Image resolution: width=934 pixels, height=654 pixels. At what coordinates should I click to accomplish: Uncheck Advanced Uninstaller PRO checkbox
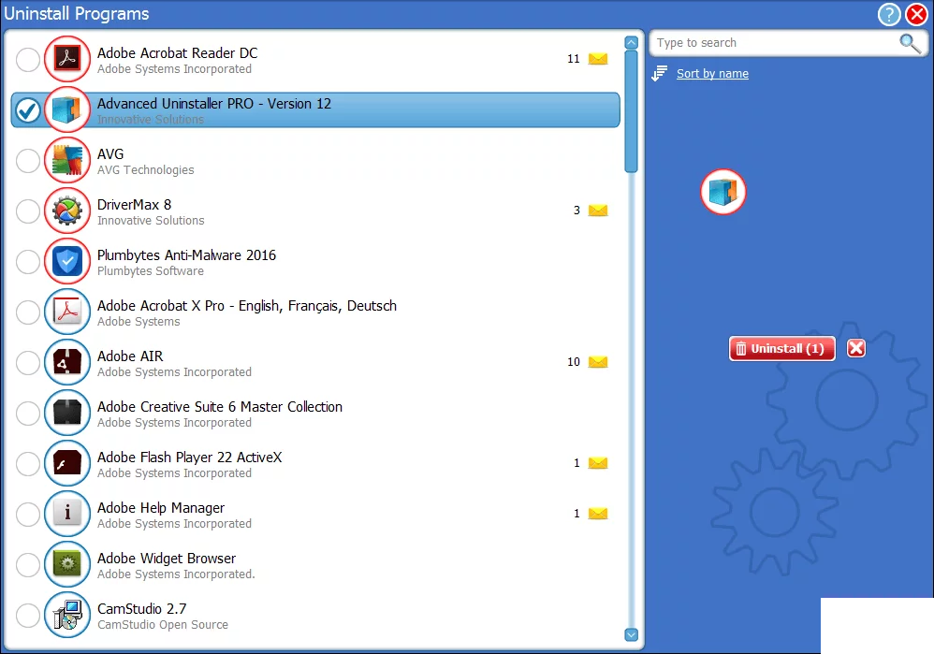click(x=28, y=110)
